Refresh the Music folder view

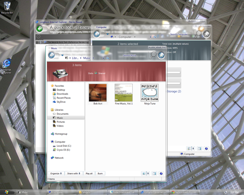click(108, 58)
